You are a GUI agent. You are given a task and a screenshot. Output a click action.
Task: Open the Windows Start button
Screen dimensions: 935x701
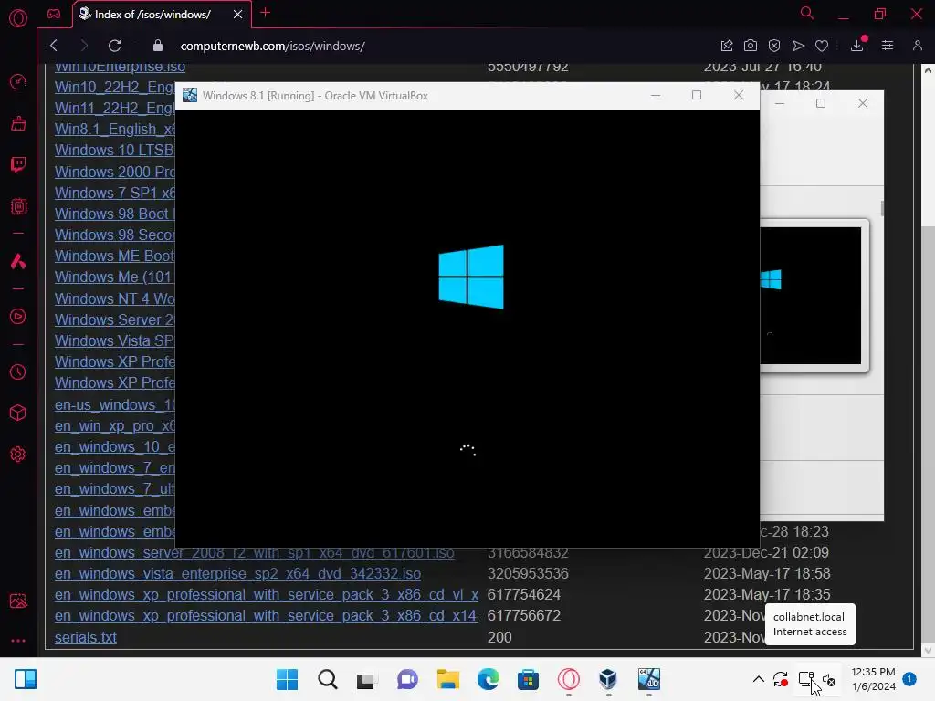click(x=287, y=679)
